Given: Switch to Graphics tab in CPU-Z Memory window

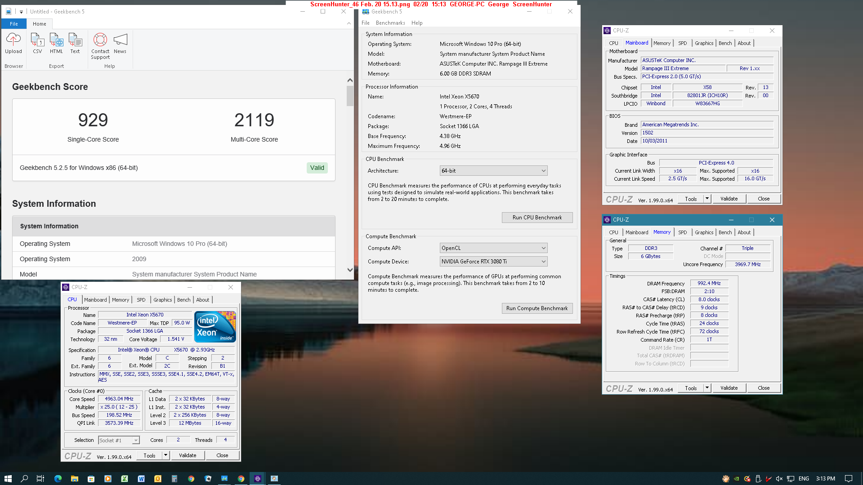Looking at the screenshot, I should pos(704,232).
